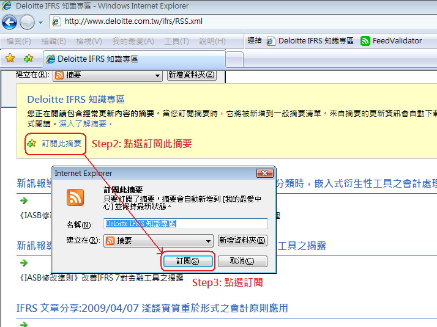Click green arrow under IFRS 文章分享 headline
Viewport: 437px width, 327px height.
24,324
